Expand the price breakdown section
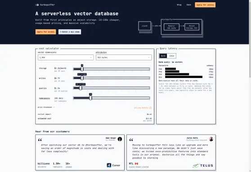Viewport: 251px width, 172px height. coord(46,107)
